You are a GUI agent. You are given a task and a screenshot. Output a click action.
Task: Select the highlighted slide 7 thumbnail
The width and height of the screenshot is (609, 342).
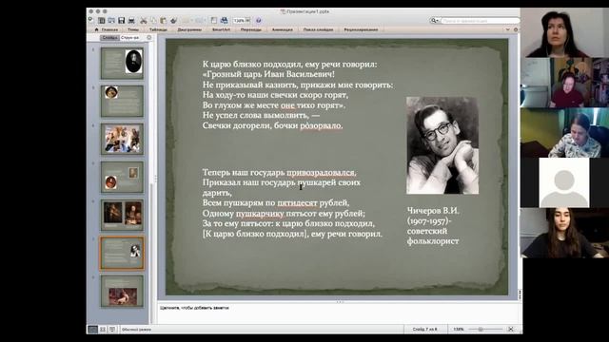pyautogui.click(x=122, y=254)
